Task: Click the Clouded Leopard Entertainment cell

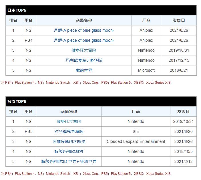Action: tap(136, 141)
